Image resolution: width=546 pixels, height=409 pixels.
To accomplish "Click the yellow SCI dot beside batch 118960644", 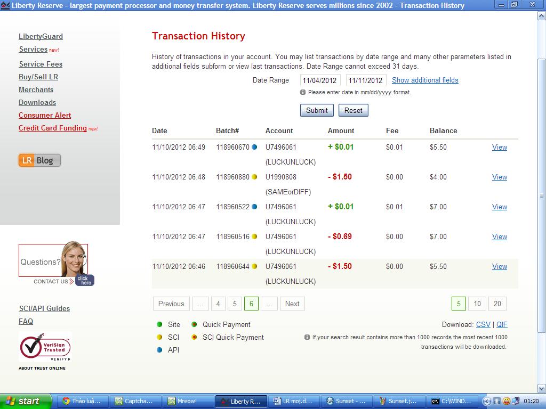I will tap(254, 266).
